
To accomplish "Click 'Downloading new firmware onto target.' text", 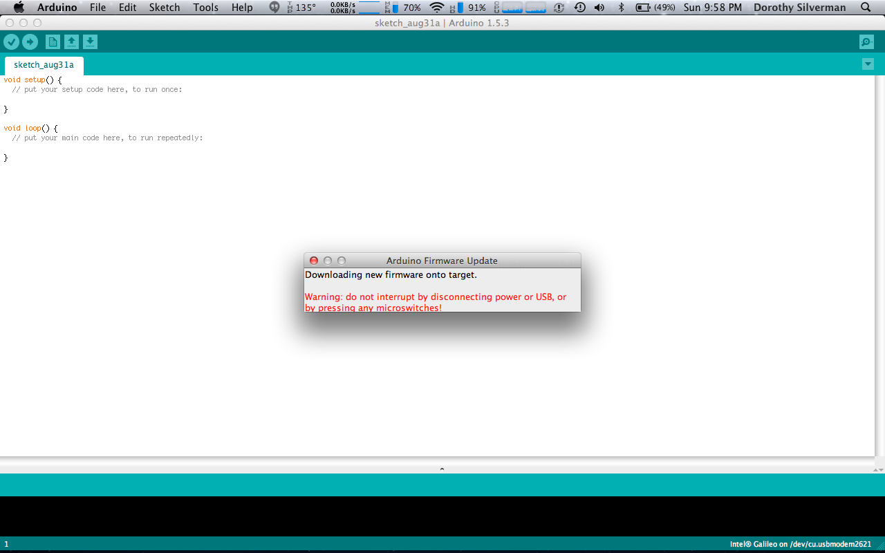I will click(x=391, y=275).
